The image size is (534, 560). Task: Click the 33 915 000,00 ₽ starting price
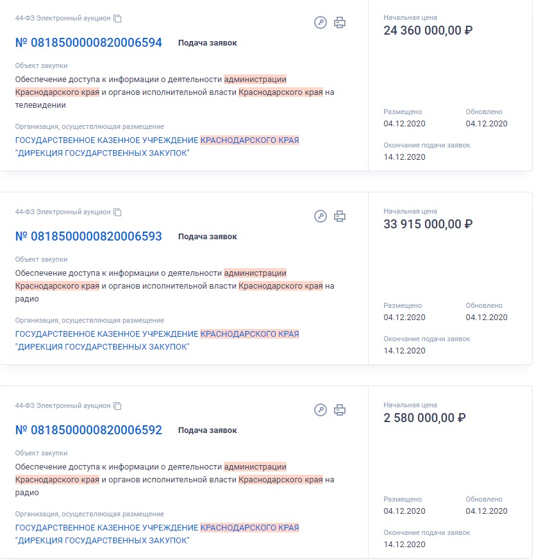[428, 224]
